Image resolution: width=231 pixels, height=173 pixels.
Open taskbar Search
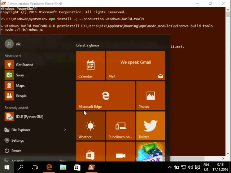click(x=21, y=167)
